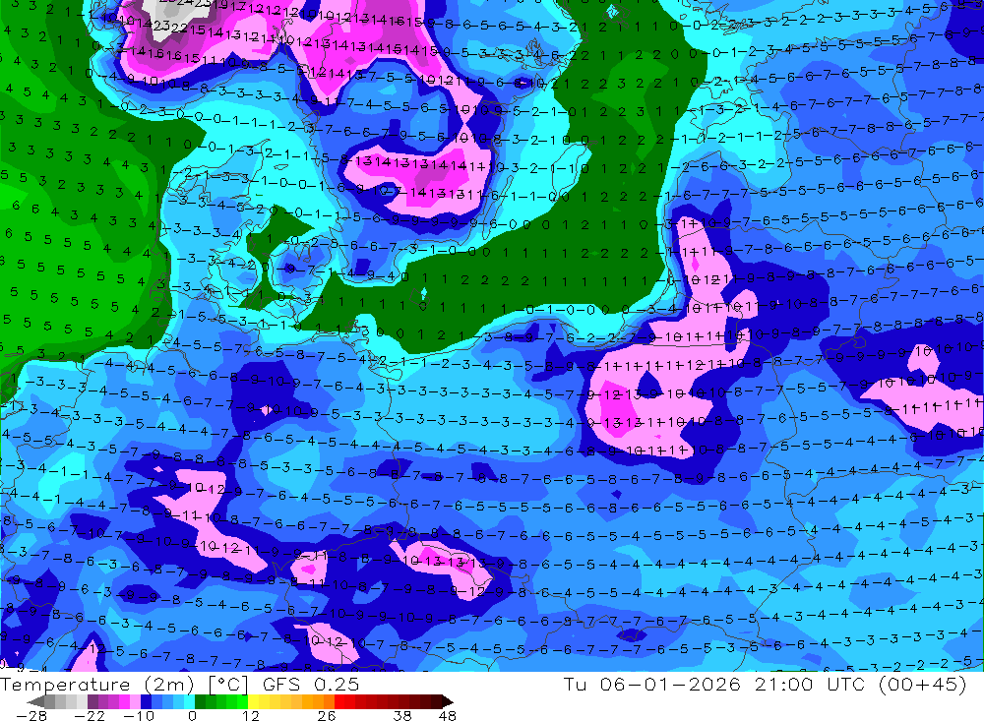The image size is (984, 721).
Task: Click the left arrow end of the color scale
Action: point(35,701)
